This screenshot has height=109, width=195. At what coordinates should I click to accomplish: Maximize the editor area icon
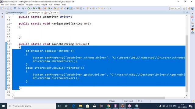(187, 12)
